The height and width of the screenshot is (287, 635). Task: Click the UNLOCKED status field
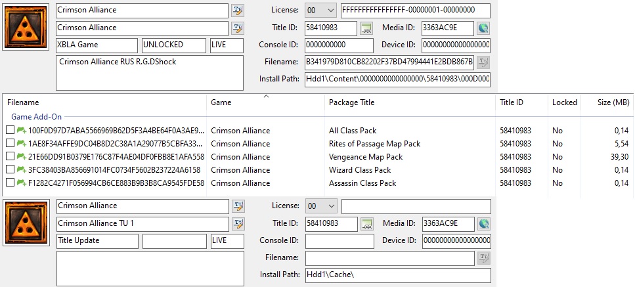tap(174, 45)
